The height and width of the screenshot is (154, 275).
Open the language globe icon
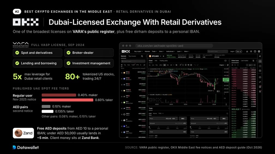click(x=259, y=51)
